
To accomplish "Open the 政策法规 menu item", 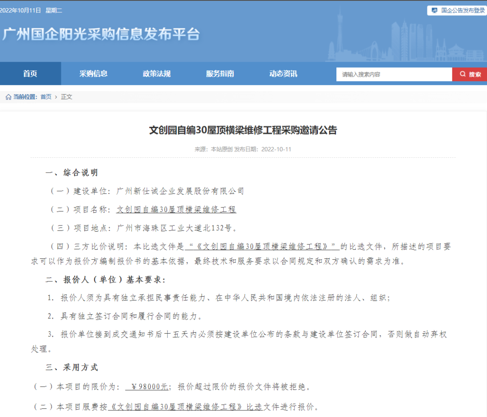I will click(156, 74).
